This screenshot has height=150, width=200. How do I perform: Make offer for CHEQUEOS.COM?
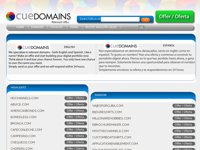click(x=75, y=142)
